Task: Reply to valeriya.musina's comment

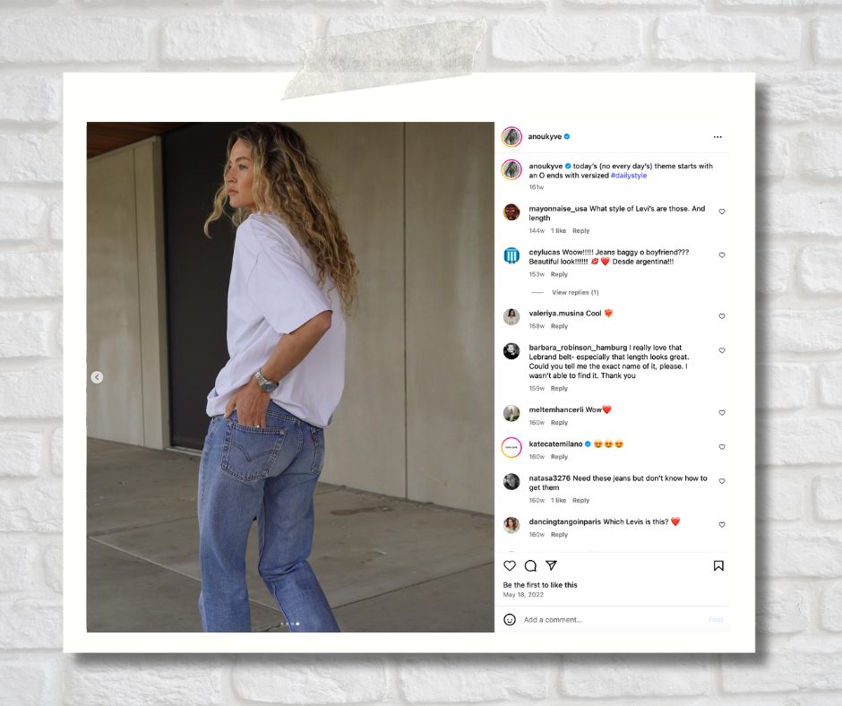Action: point(559,326)
